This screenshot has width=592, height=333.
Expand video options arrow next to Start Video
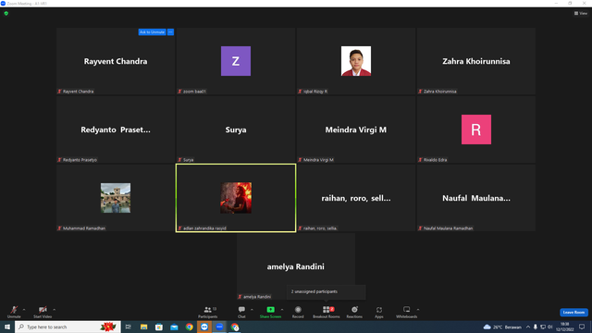[x=55, y=310]
